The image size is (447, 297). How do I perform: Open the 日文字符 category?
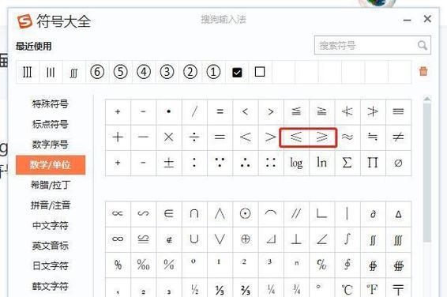coord(51,266)
